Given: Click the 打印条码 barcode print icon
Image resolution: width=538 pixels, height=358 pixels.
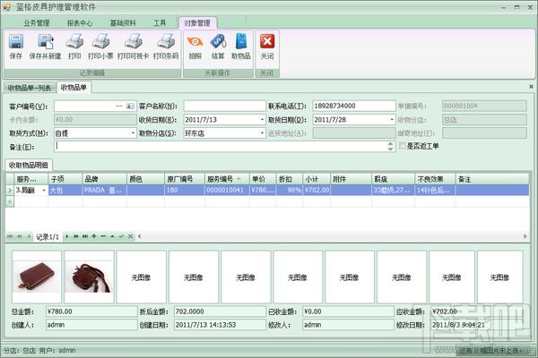Looking at the screenshot, I should [x=166, y=42].
